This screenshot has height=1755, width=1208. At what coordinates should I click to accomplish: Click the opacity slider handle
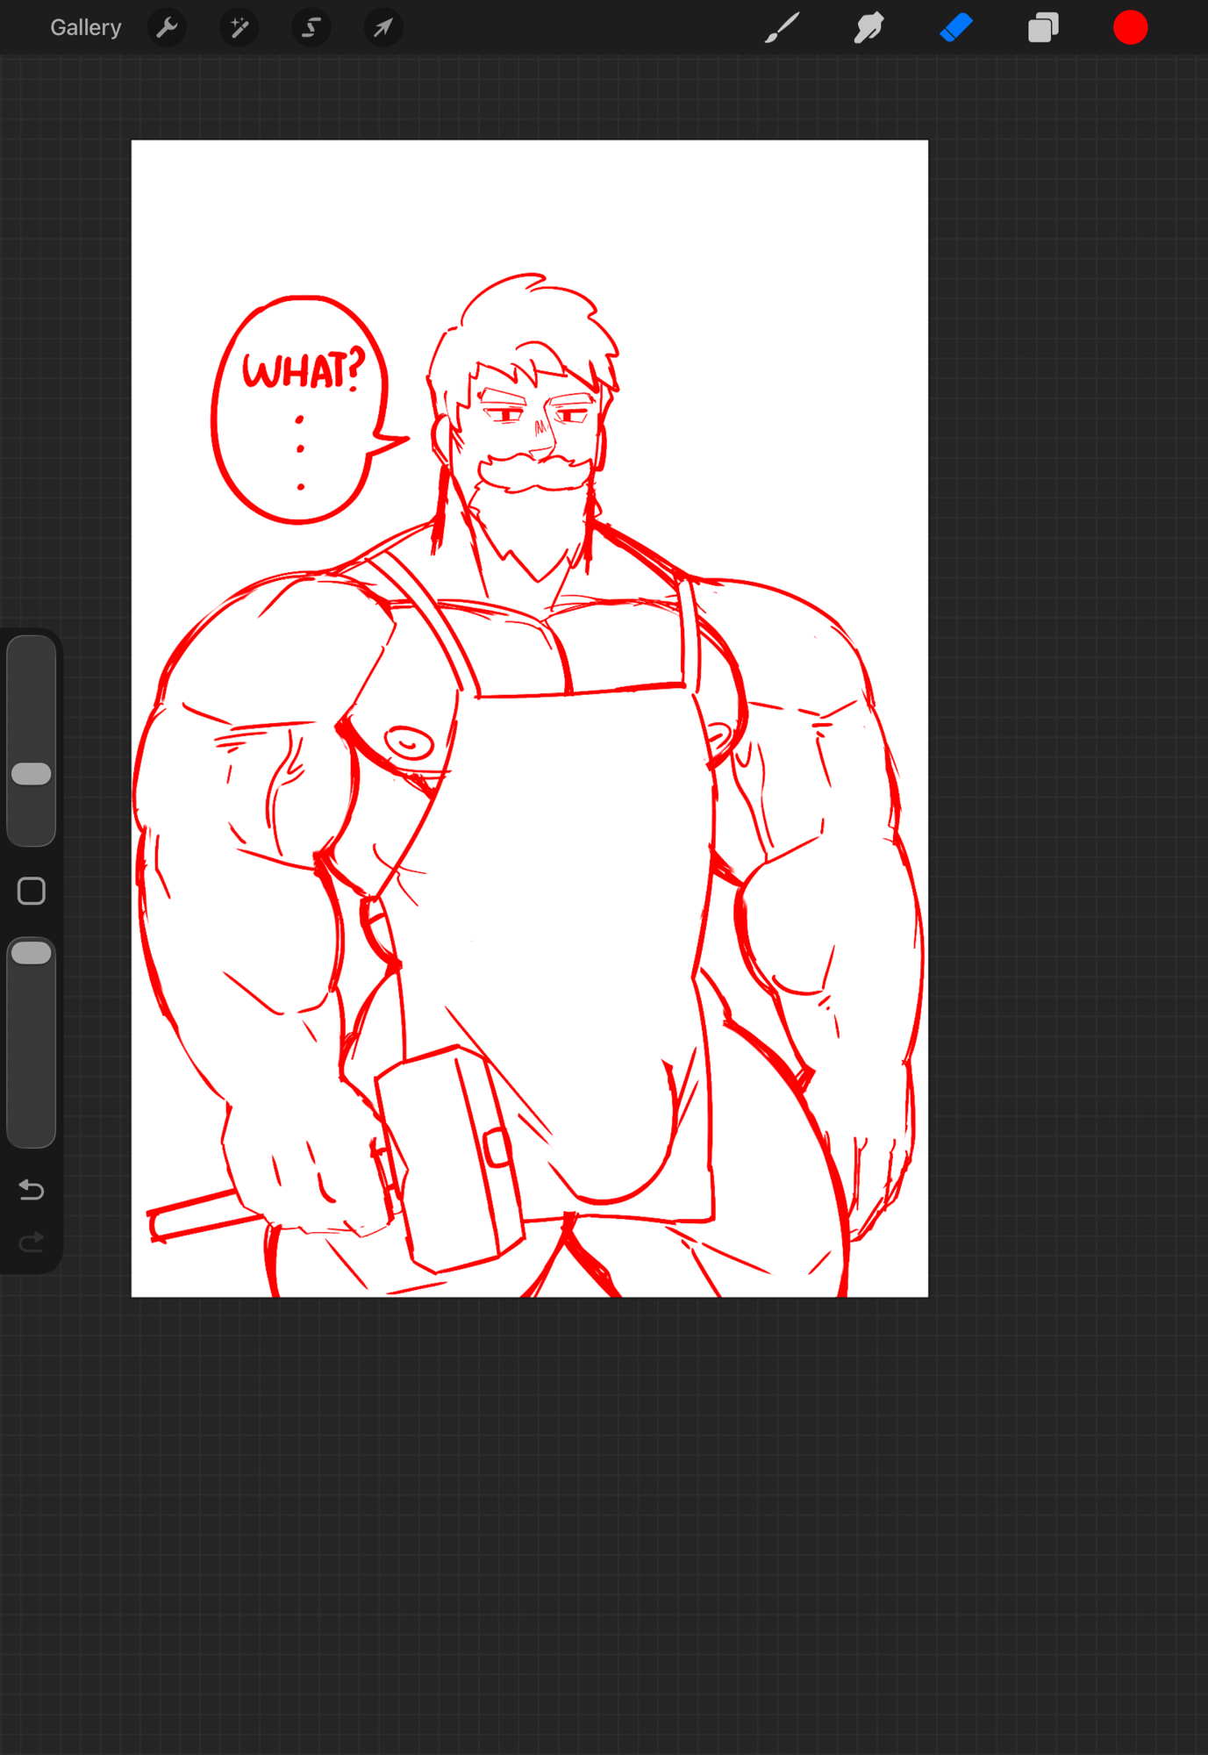[x=32, y=954]
